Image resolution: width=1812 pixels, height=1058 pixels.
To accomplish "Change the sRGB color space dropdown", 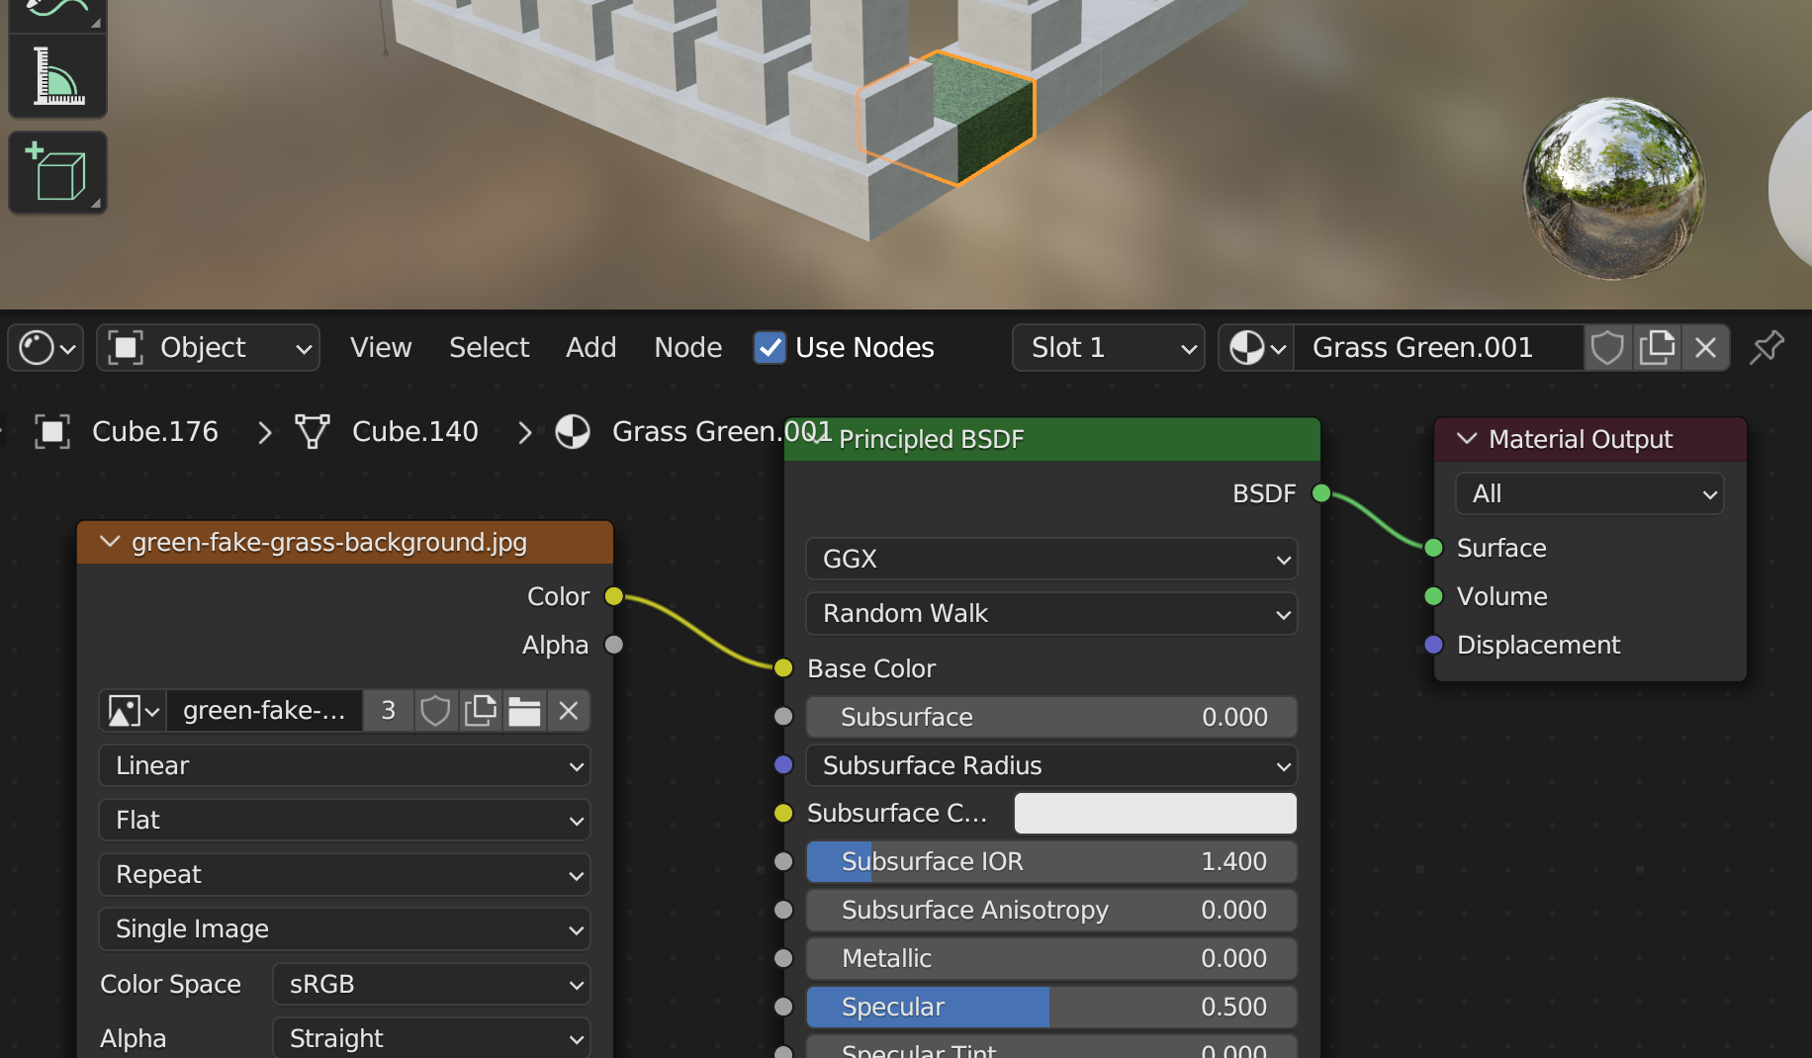I will tap(431, 984).
